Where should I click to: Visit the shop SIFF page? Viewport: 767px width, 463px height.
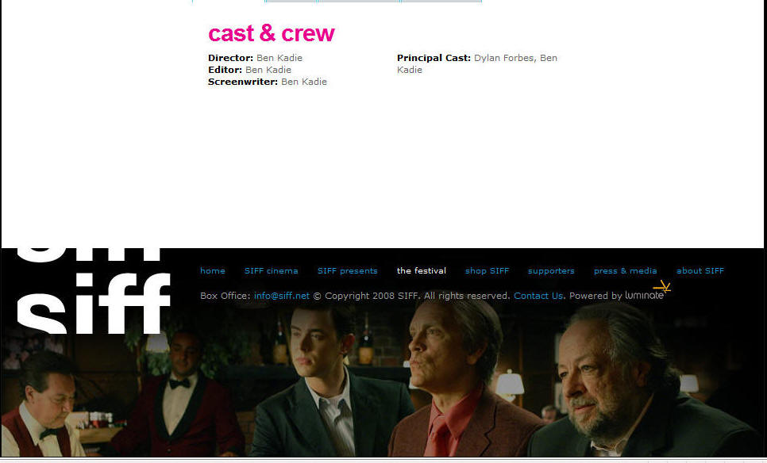point(487,270)
